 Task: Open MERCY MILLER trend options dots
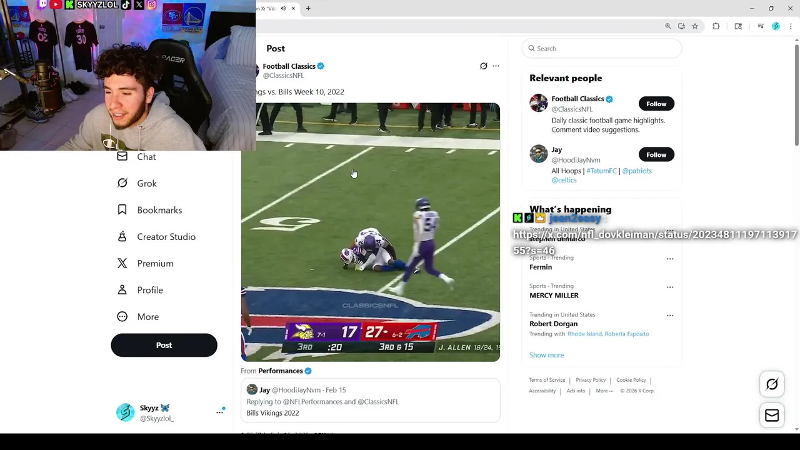tap(670, 287)
